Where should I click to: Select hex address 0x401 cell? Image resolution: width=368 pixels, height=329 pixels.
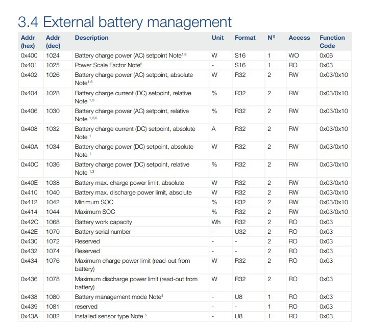coord(29,65)
